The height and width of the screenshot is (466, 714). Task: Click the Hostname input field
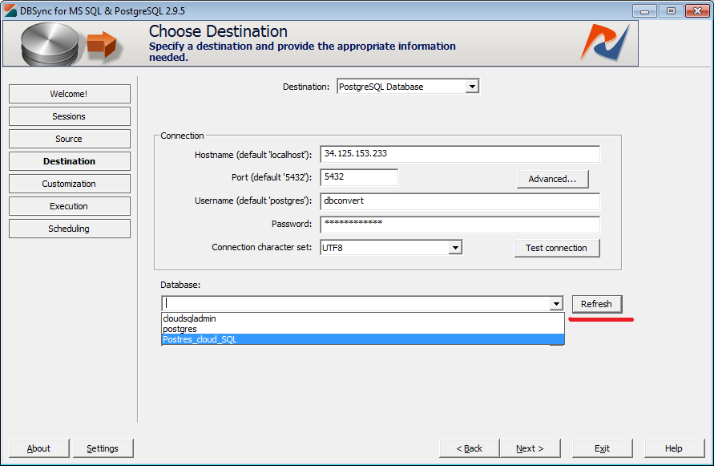point(460,154)
